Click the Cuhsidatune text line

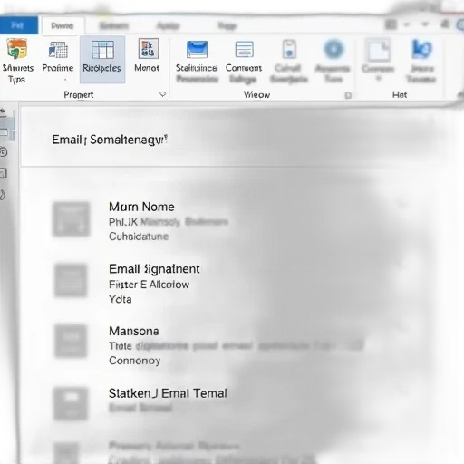click(139, 237)
